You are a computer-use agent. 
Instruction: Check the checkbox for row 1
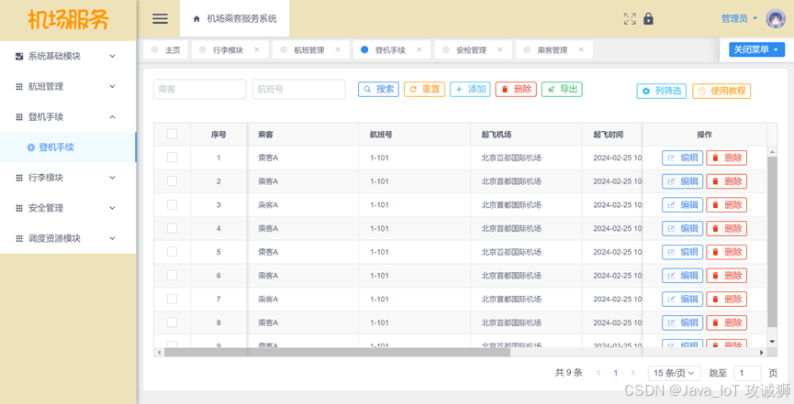pyautogui.click(x=173, y=158)
